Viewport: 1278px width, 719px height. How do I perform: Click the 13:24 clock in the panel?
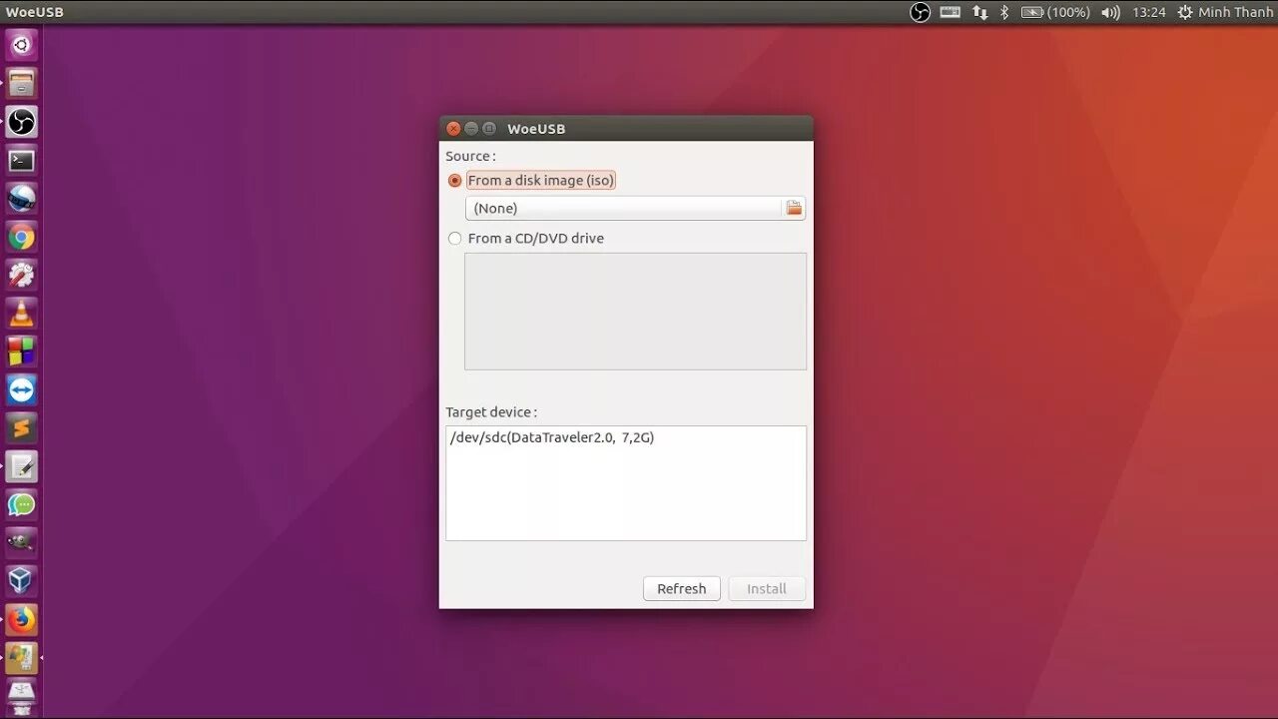[1149, 12]
